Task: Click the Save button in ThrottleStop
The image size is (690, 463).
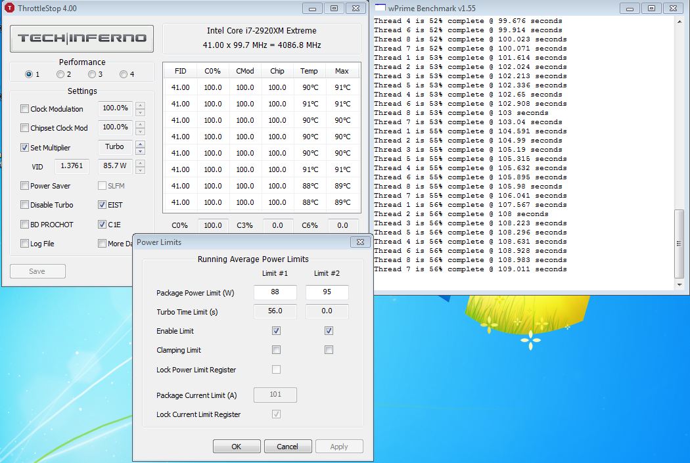Action: point(37,271)
